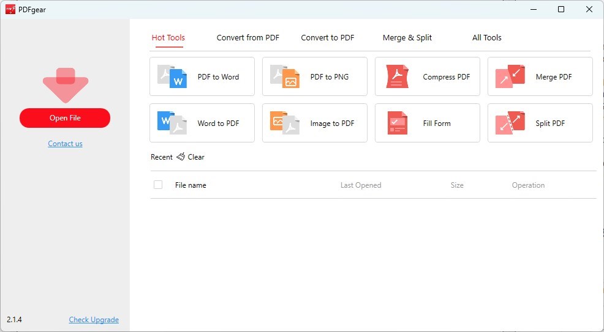Show the All Tools tab

pyautogui.click(x=486, y=38)
